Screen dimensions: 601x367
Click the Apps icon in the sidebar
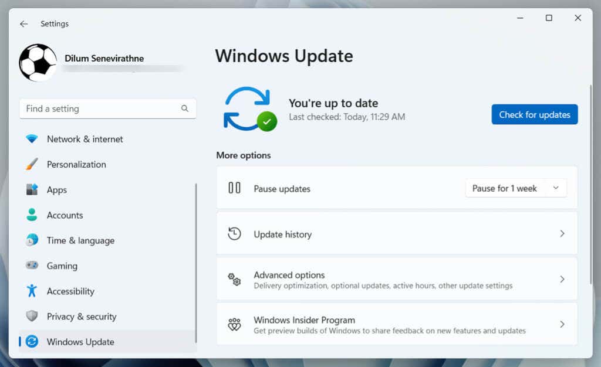click(32, 189)
